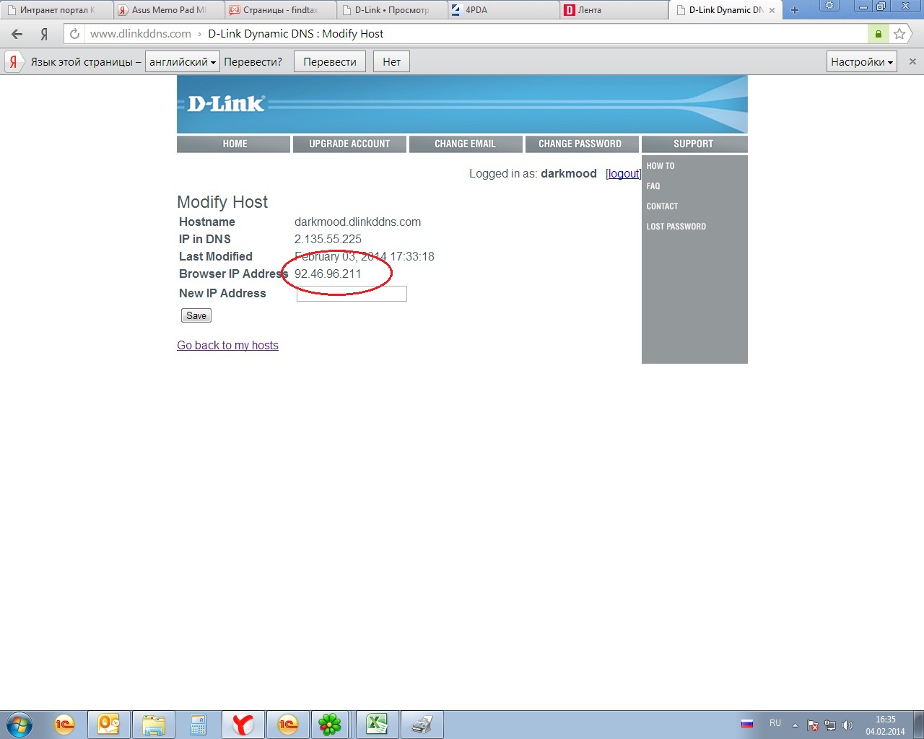Click the 'Modify Host' heading

pyautogui.click(x=222, y=202)
